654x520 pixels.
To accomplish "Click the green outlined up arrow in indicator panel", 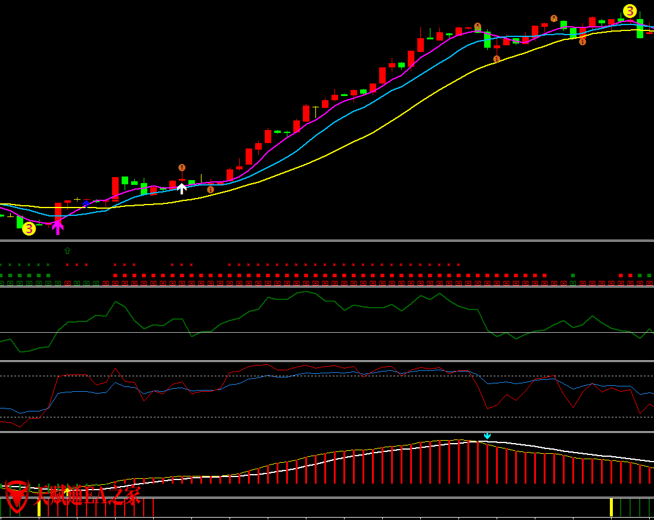I will tap(67, 251).
